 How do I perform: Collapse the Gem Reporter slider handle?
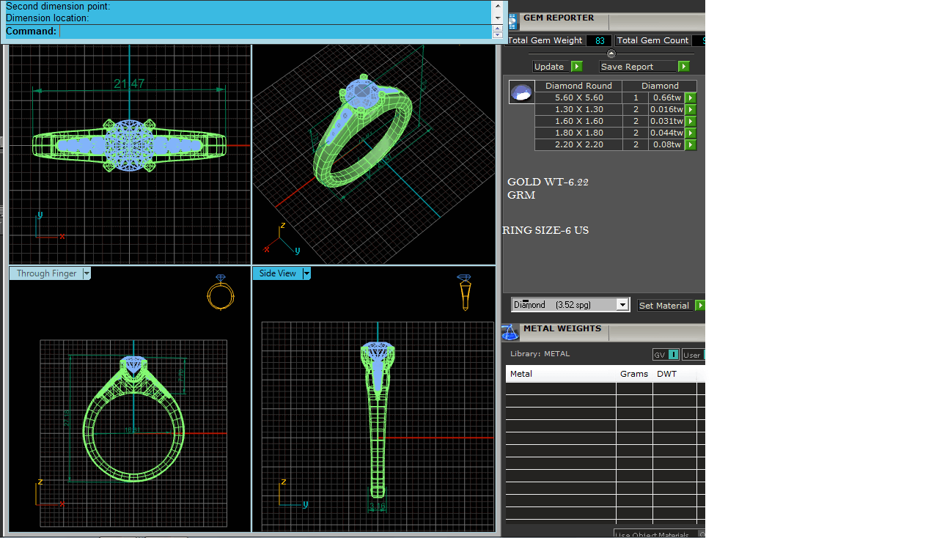611,53
